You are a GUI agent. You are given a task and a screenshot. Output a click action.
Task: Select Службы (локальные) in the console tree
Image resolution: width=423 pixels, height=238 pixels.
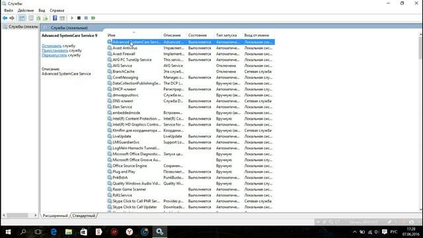(x=20, y=26)
